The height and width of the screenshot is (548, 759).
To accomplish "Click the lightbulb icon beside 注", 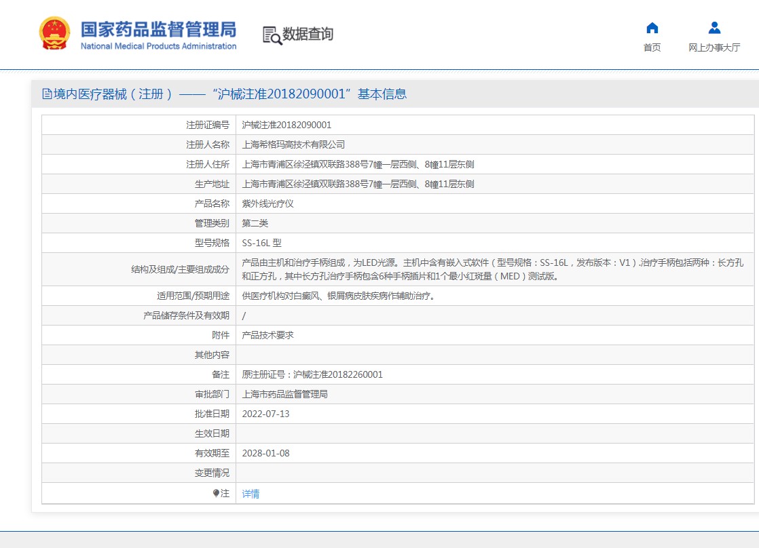I will [216, 493].
